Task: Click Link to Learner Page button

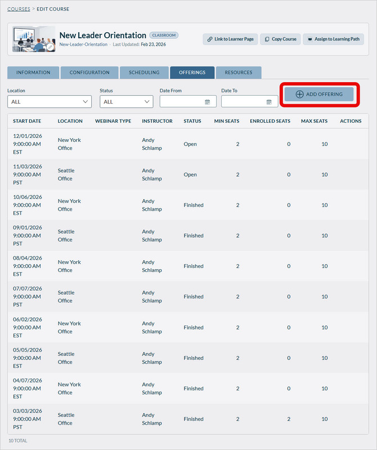Action: (x=230, y=39)
